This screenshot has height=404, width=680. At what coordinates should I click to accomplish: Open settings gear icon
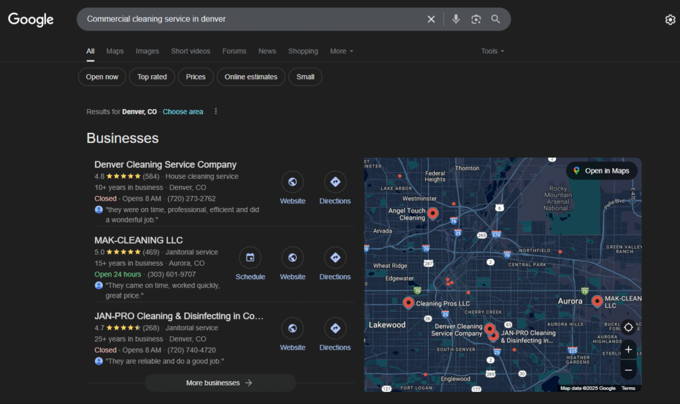click(x=670, y=19)
